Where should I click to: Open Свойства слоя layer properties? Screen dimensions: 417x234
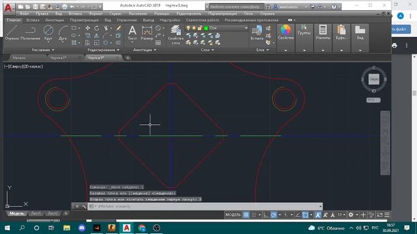click(175, 34)
